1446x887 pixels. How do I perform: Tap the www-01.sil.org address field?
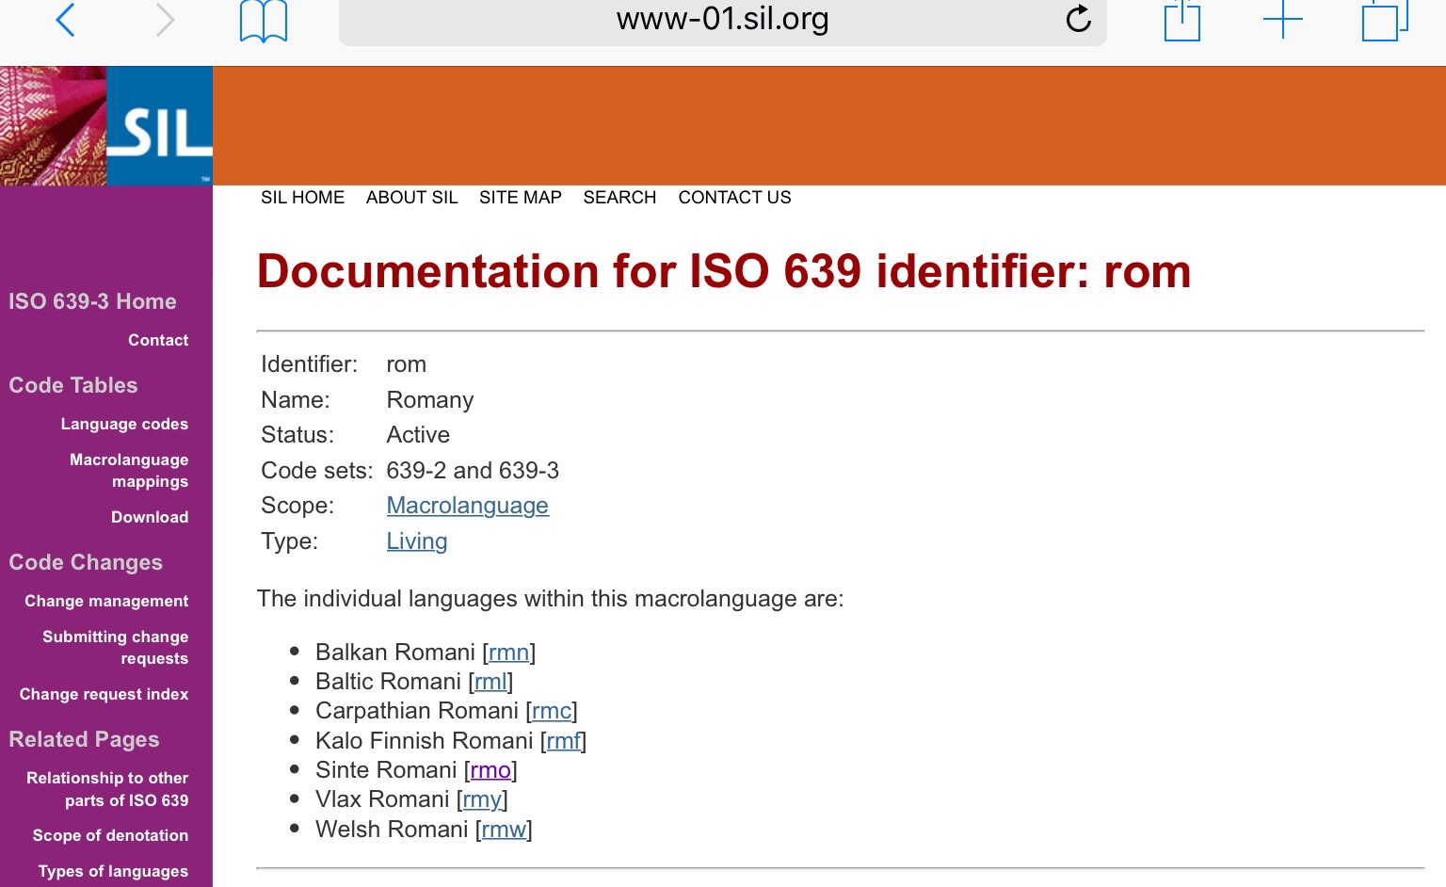(721, 20)
